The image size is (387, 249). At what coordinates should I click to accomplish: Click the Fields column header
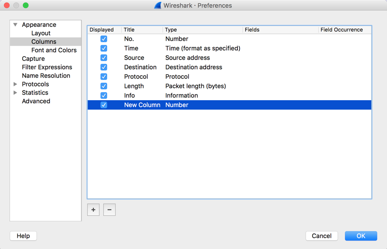pyautogui.click(x=280, y=30)
